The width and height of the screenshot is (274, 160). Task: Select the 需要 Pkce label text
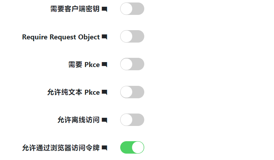[84, 65]
